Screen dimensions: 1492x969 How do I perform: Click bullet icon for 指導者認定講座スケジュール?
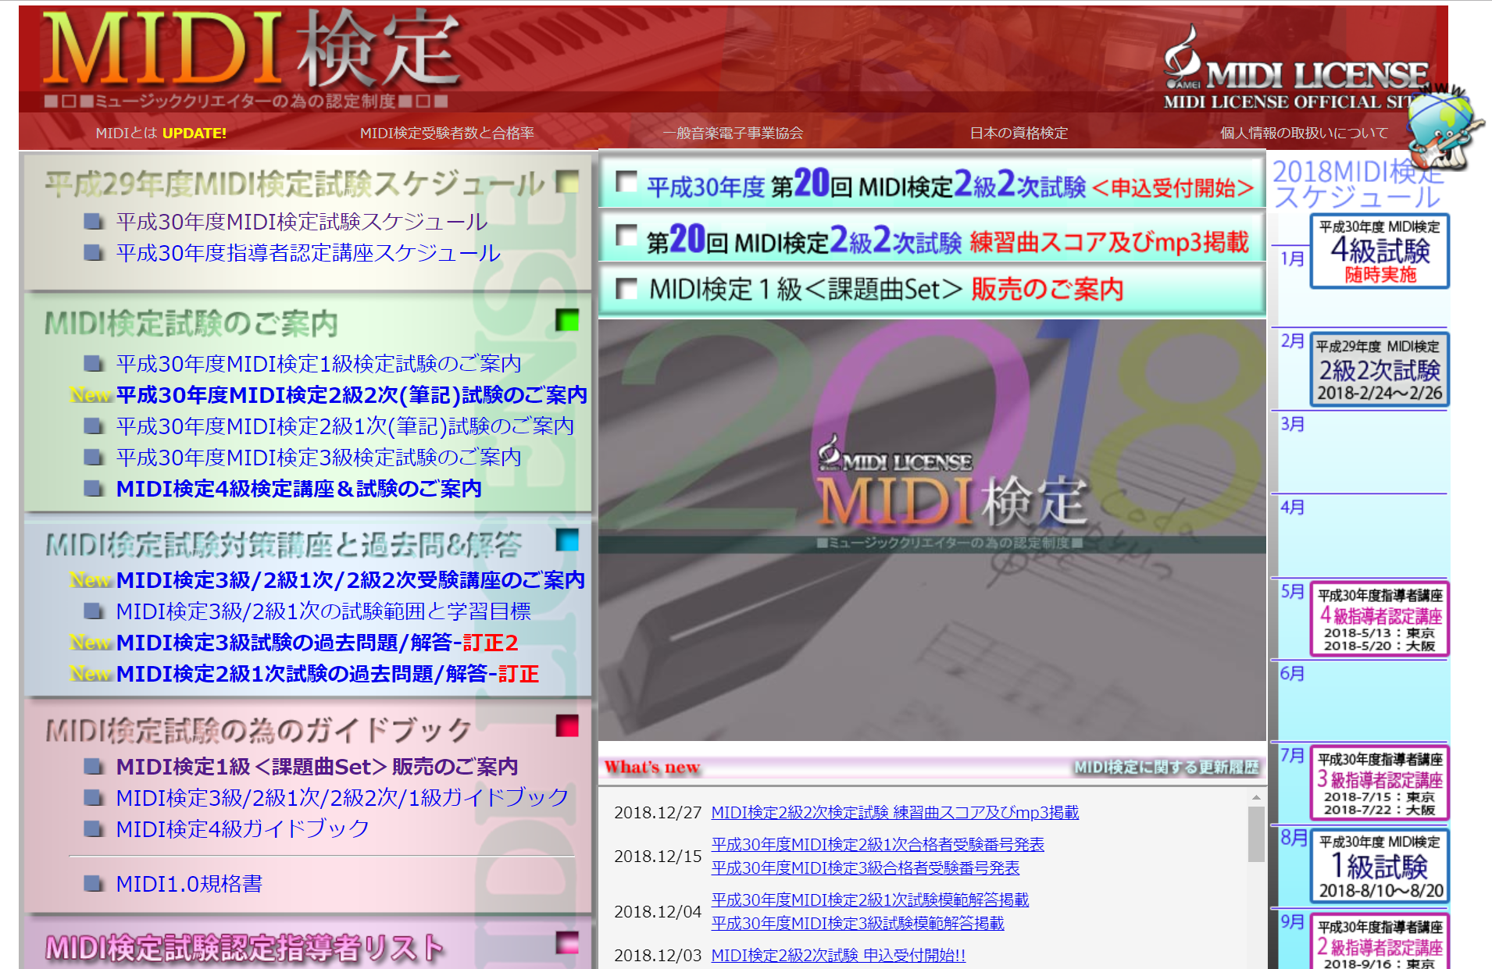tap(94, 253)
